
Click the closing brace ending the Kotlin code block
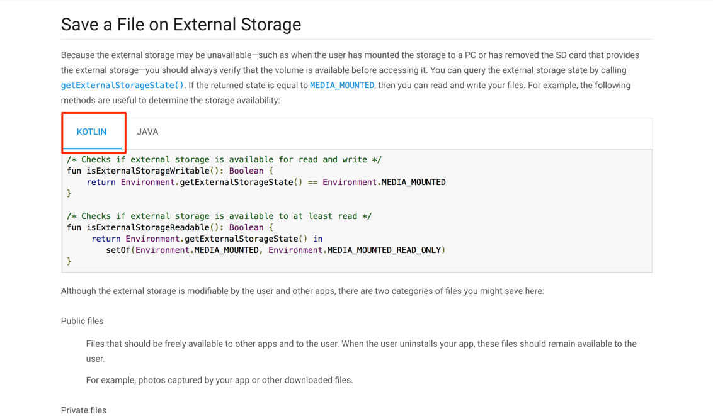(69, 262)
